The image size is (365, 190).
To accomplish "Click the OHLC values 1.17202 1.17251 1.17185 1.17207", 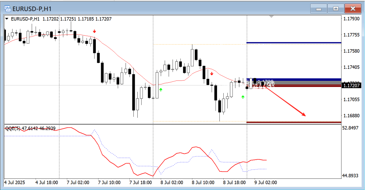I will click(77, 19).
